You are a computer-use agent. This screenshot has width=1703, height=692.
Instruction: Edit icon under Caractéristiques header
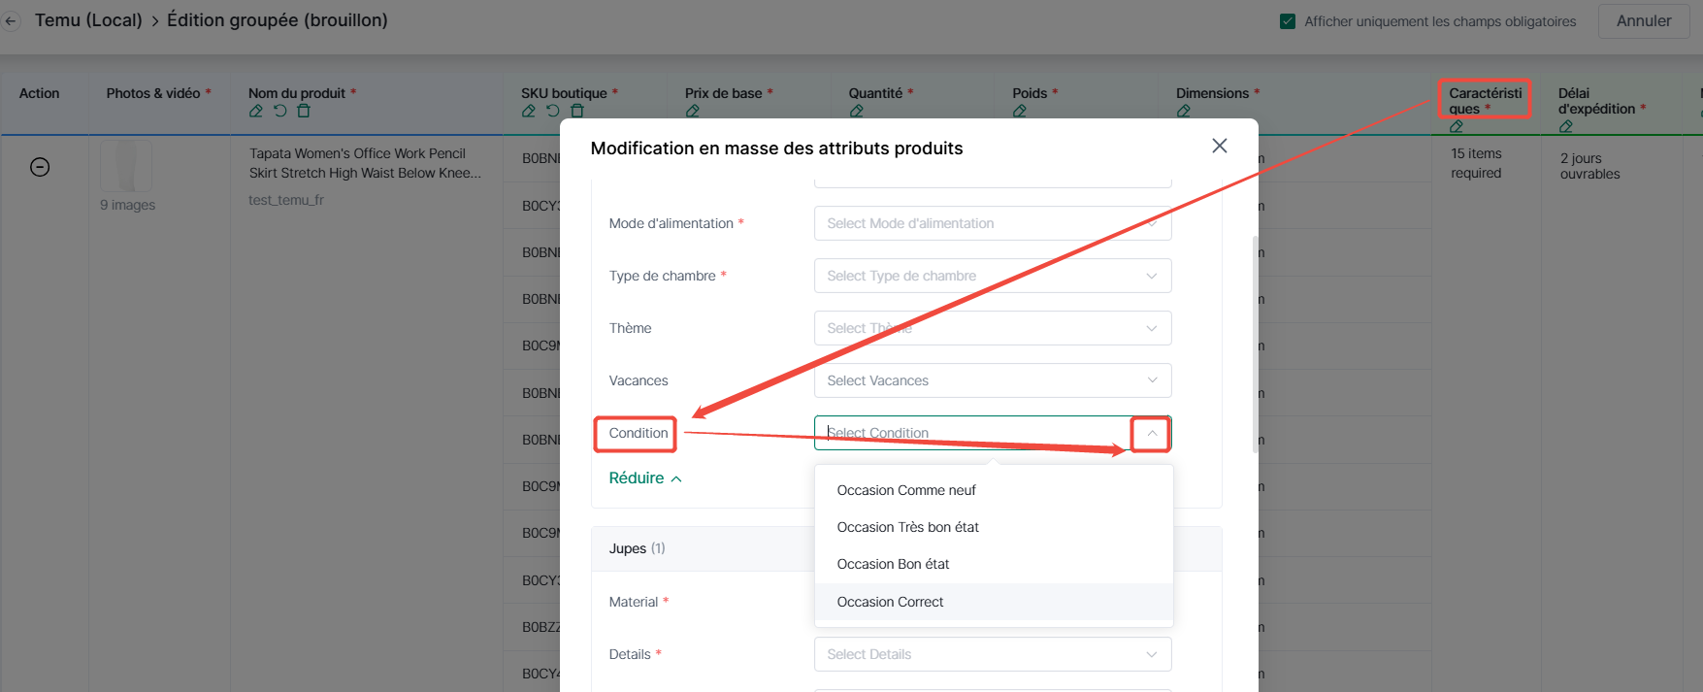click(x=1457, y=126)
